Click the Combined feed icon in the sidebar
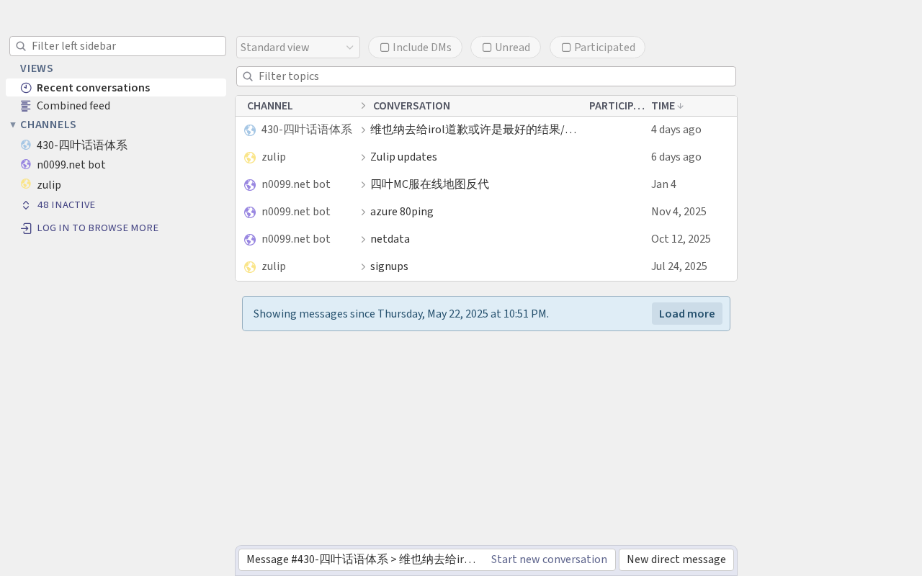Screen dimensions: 922x576 pyautogui.click(x=26, y=106)
